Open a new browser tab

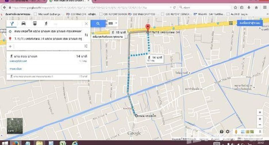click(95, 1)
